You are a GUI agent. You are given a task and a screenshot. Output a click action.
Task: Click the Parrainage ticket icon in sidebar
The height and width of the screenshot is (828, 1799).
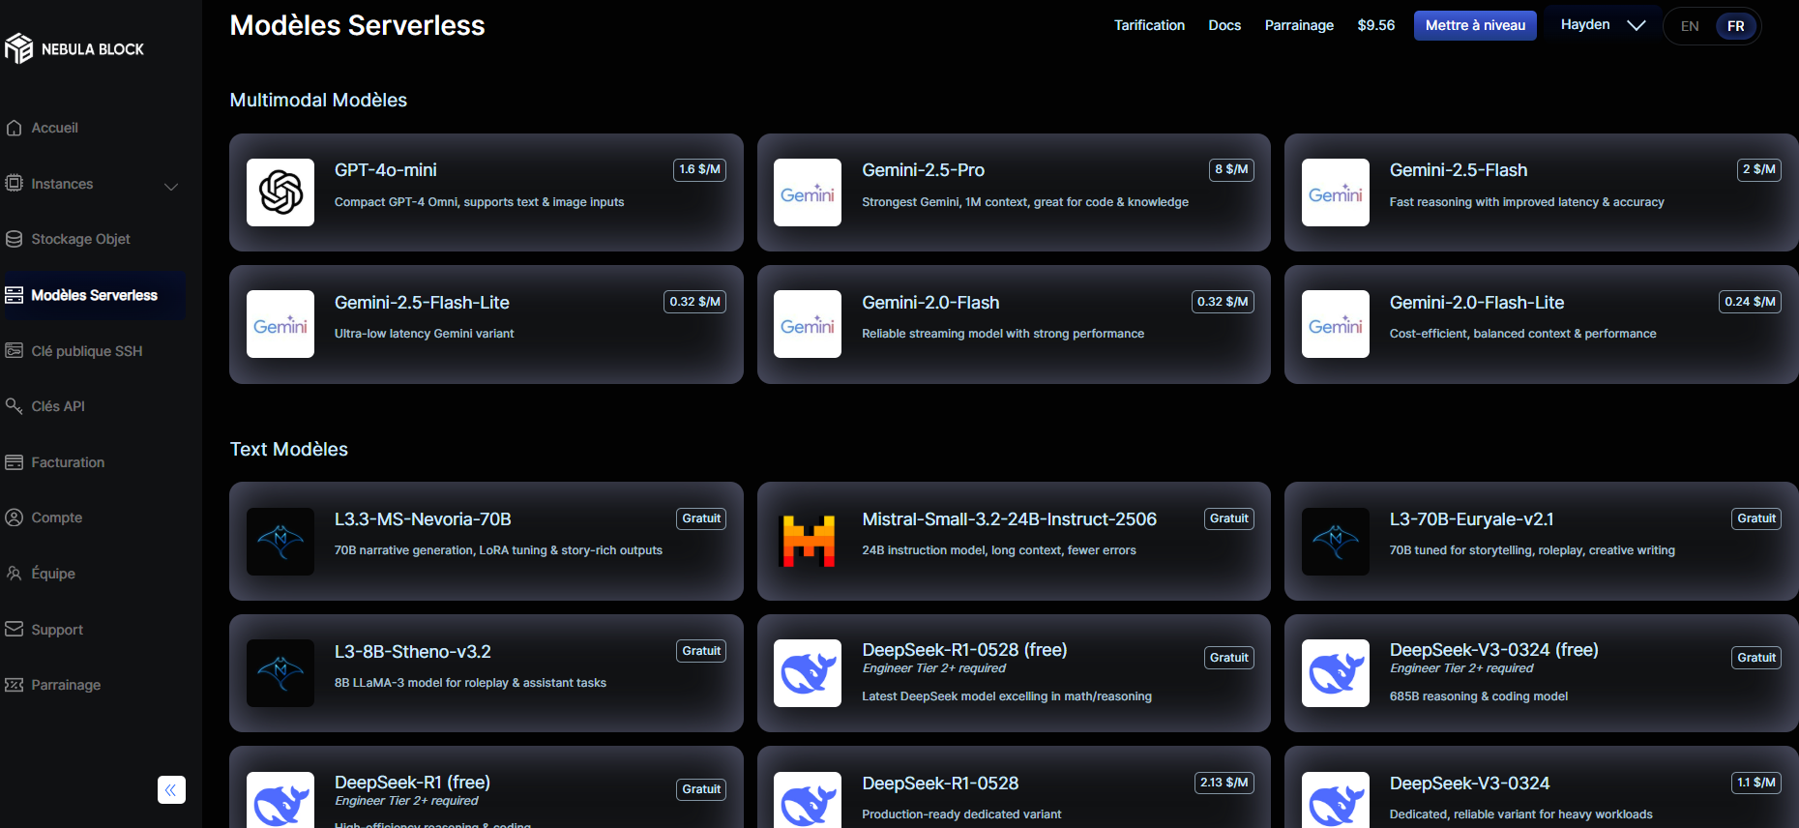coord(14,685)
